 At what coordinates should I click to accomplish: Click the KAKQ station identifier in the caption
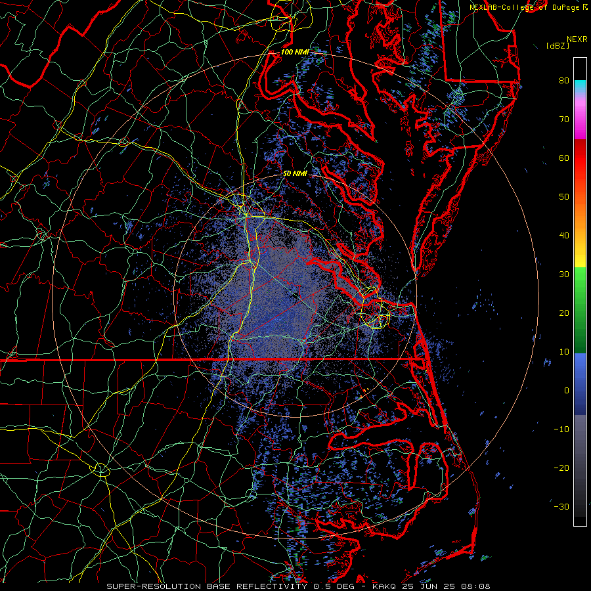384,586
